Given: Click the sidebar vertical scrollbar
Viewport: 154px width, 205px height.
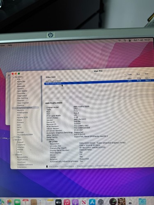Looking at the screenshot, I should click(41, 109).
